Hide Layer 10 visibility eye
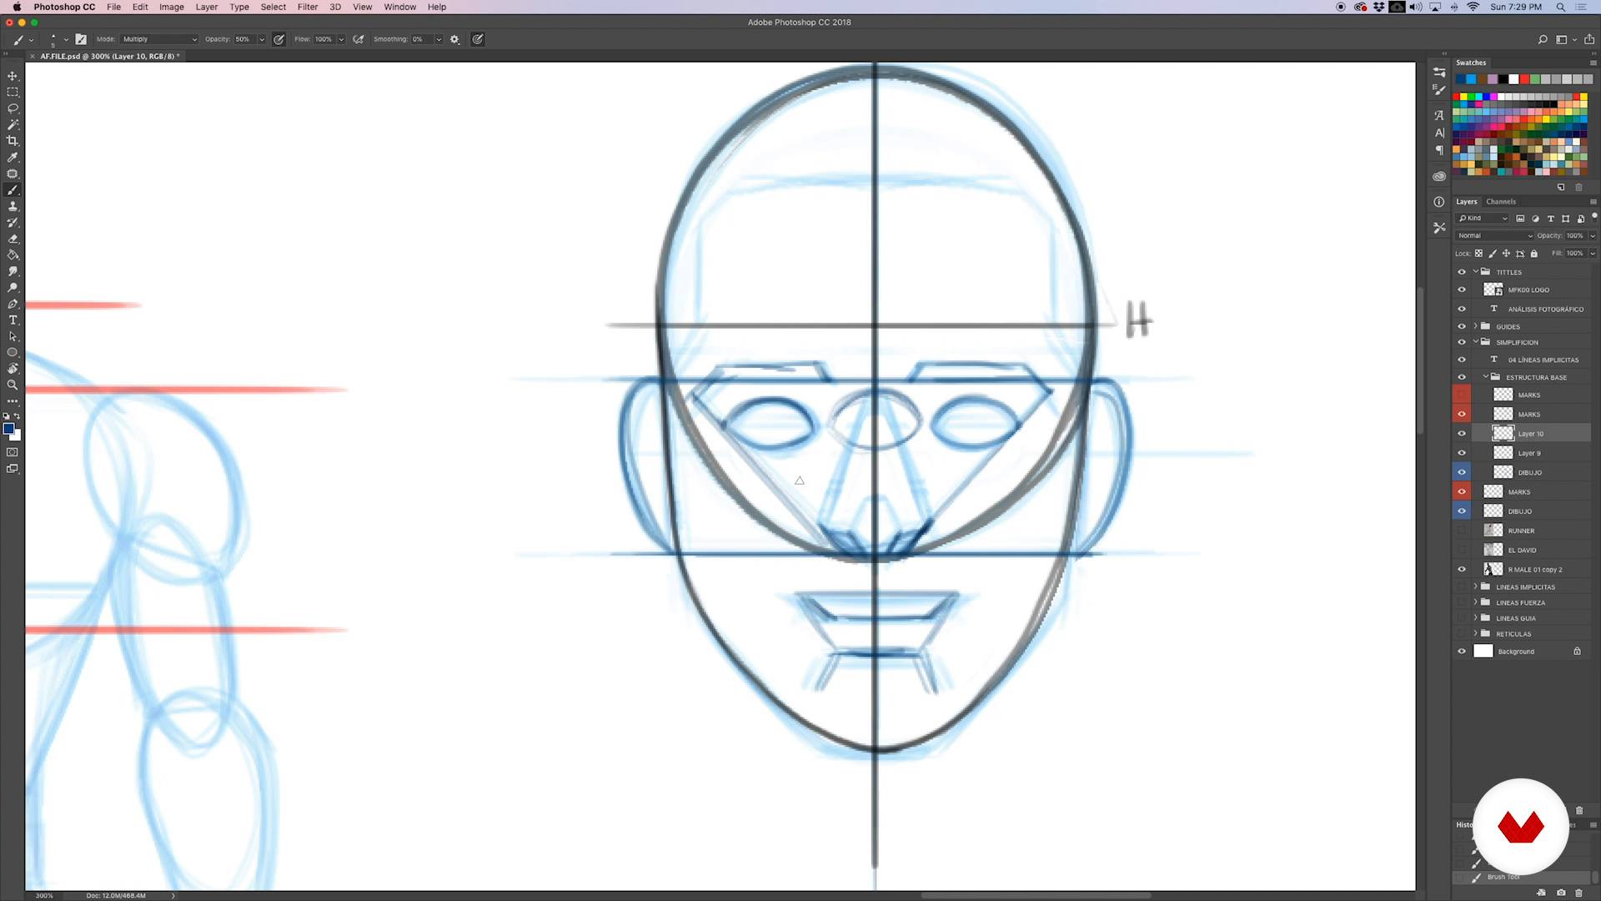Viewport: 1601px width, 901px height. pyautogui.click(x=1462, y=434)
